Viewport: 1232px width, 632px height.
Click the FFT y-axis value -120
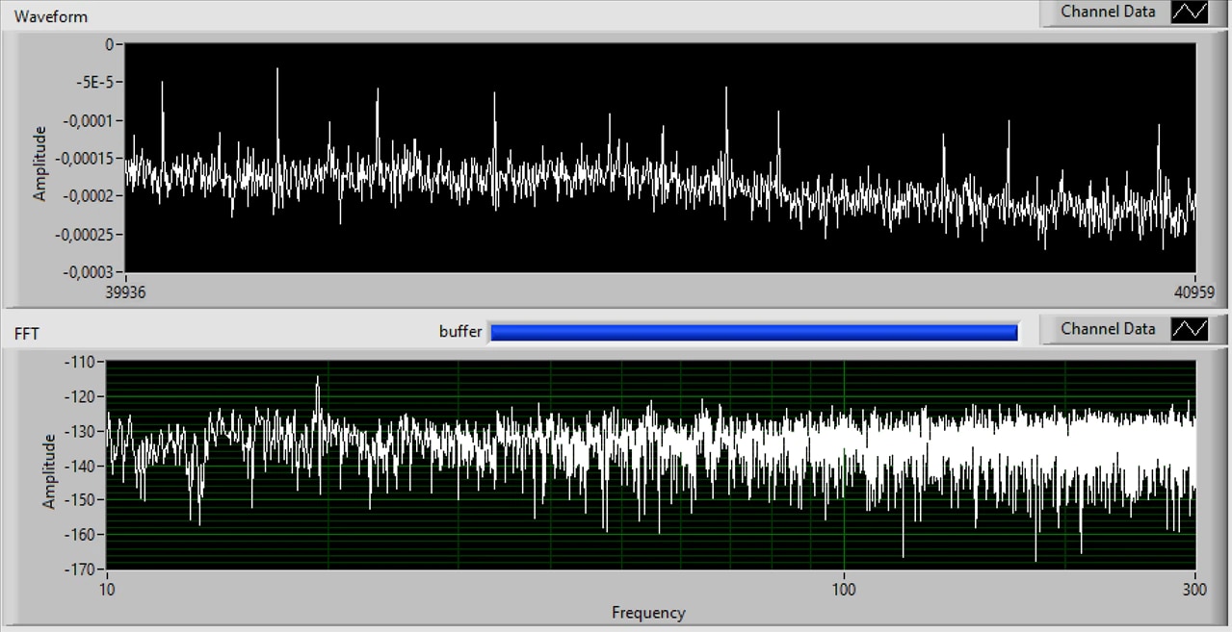82,396
